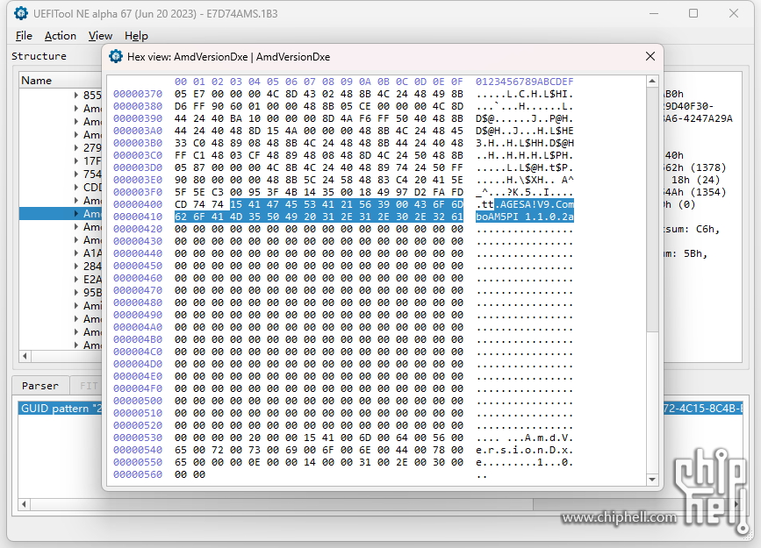
Task: Expand the 284 tree row
Action: coord(76,267)
